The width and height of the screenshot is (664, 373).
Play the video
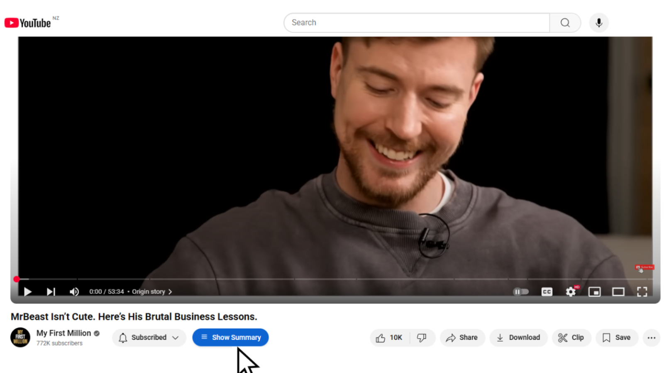(x=28, y=292)
